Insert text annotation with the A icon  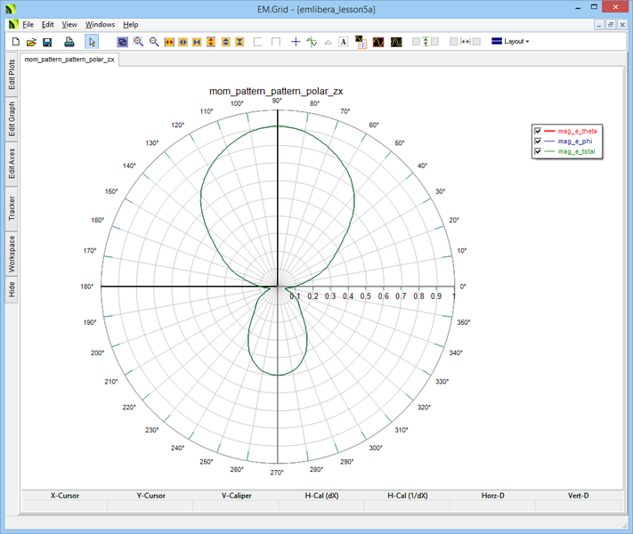(x=344, y=42)
